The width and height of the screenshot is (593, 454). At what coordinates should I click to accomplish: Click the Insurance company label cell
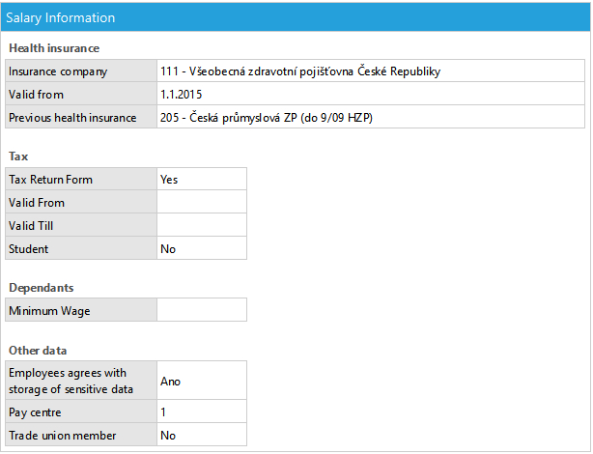pyautogui.click(x=81, y=71)
